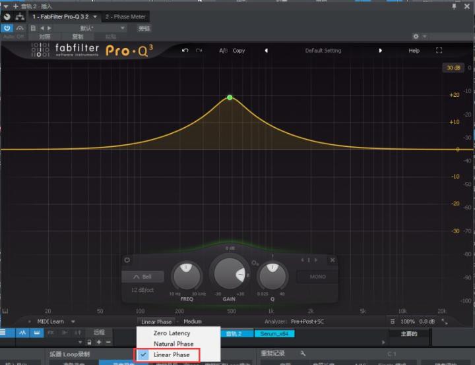The image size is (475, 365).
Task: Click the 100% gain scale value
Action: [x=408, y=322]
